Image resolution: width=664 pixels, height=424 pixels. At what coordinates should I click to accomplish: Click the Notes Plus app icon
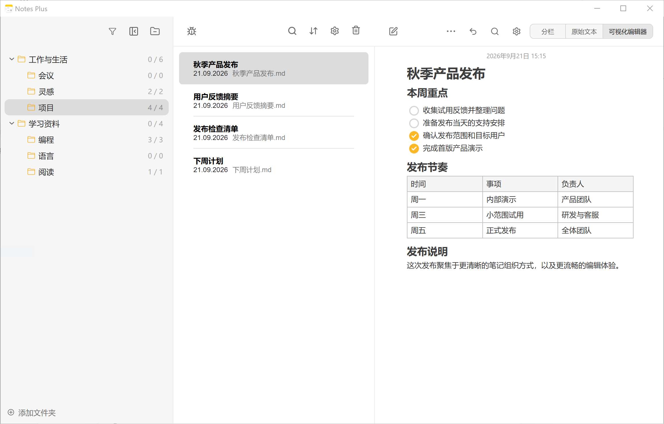coord(9,8)
